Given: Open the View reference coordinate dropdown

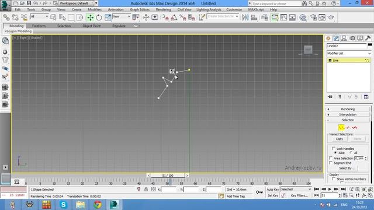Looking at the screenshot, I should 122,16.
